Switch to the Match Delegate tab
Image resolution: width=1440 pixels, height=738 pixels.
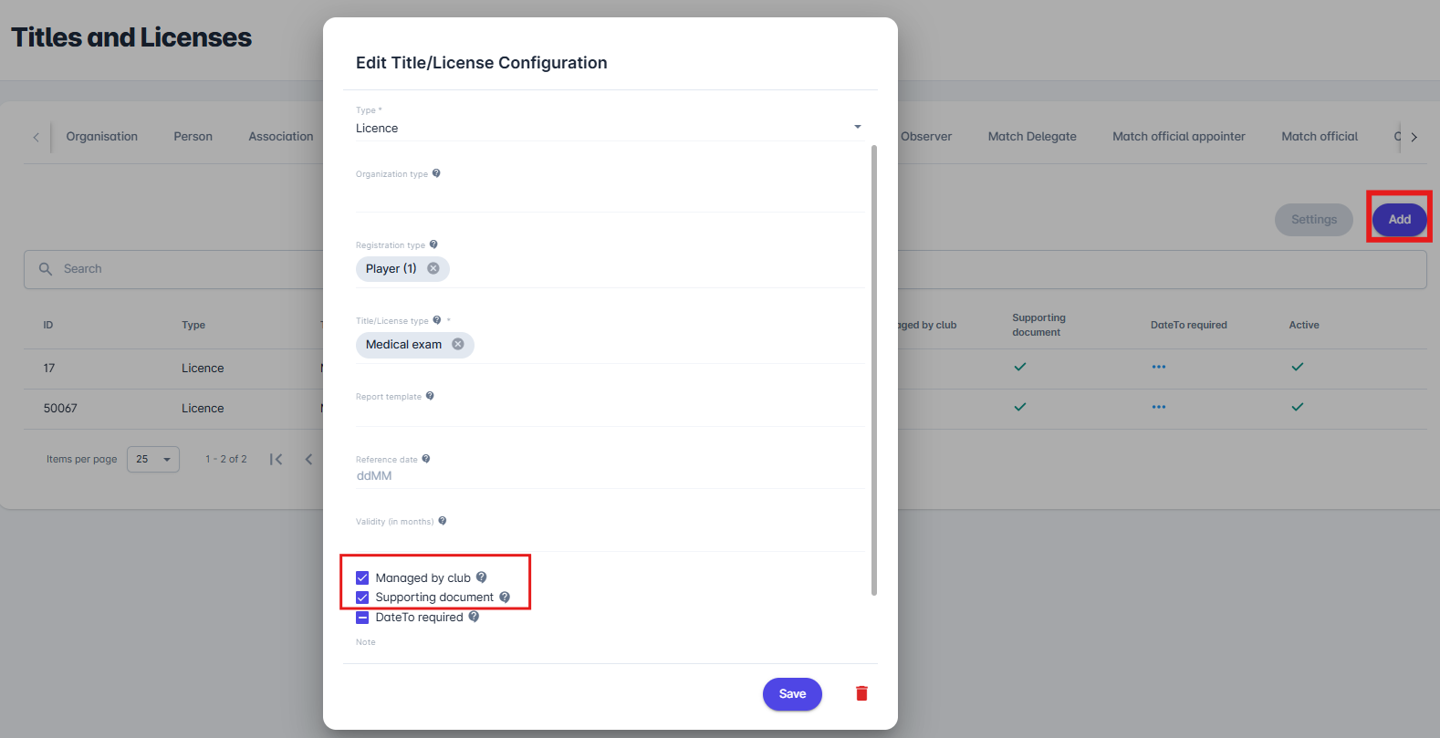[1032, 137]
